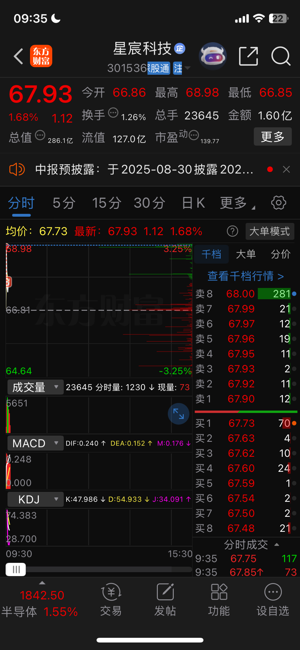This screenshot has width=300, height=650.
Task: Tap the info icon beside 市盈动
Action: pyautogui.click(x=194, y=135)
